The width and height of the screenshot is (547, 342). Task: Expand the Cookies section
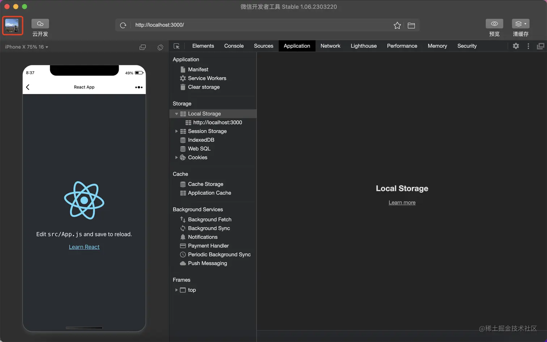[x=177, y=157]
